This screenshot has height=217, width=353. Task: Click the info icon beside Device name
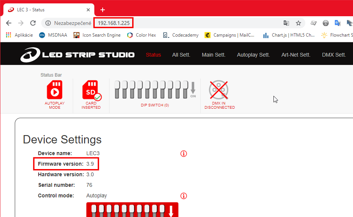click(184, 154)
